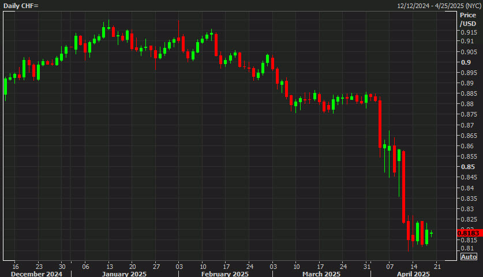Select date tick 03 under February
The image size is (483, 277).
pos(179,267)
